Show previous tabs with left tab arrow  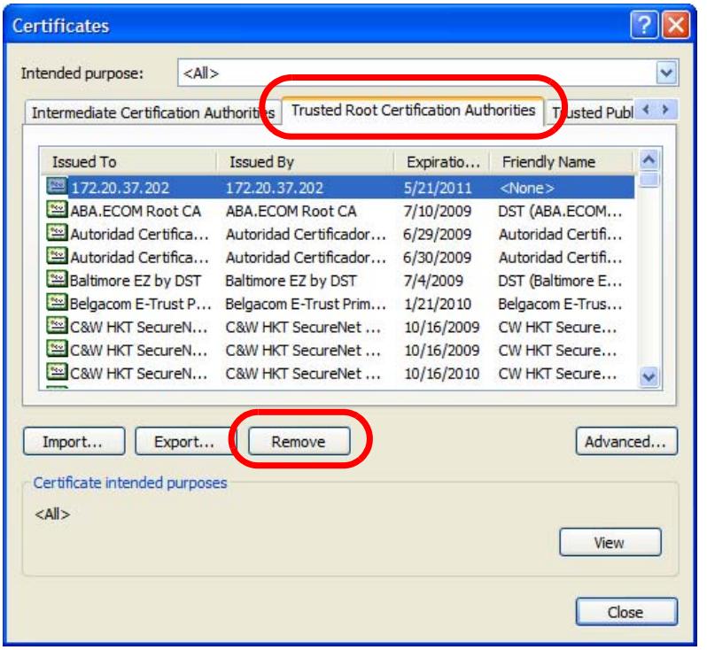click(646, 110)
